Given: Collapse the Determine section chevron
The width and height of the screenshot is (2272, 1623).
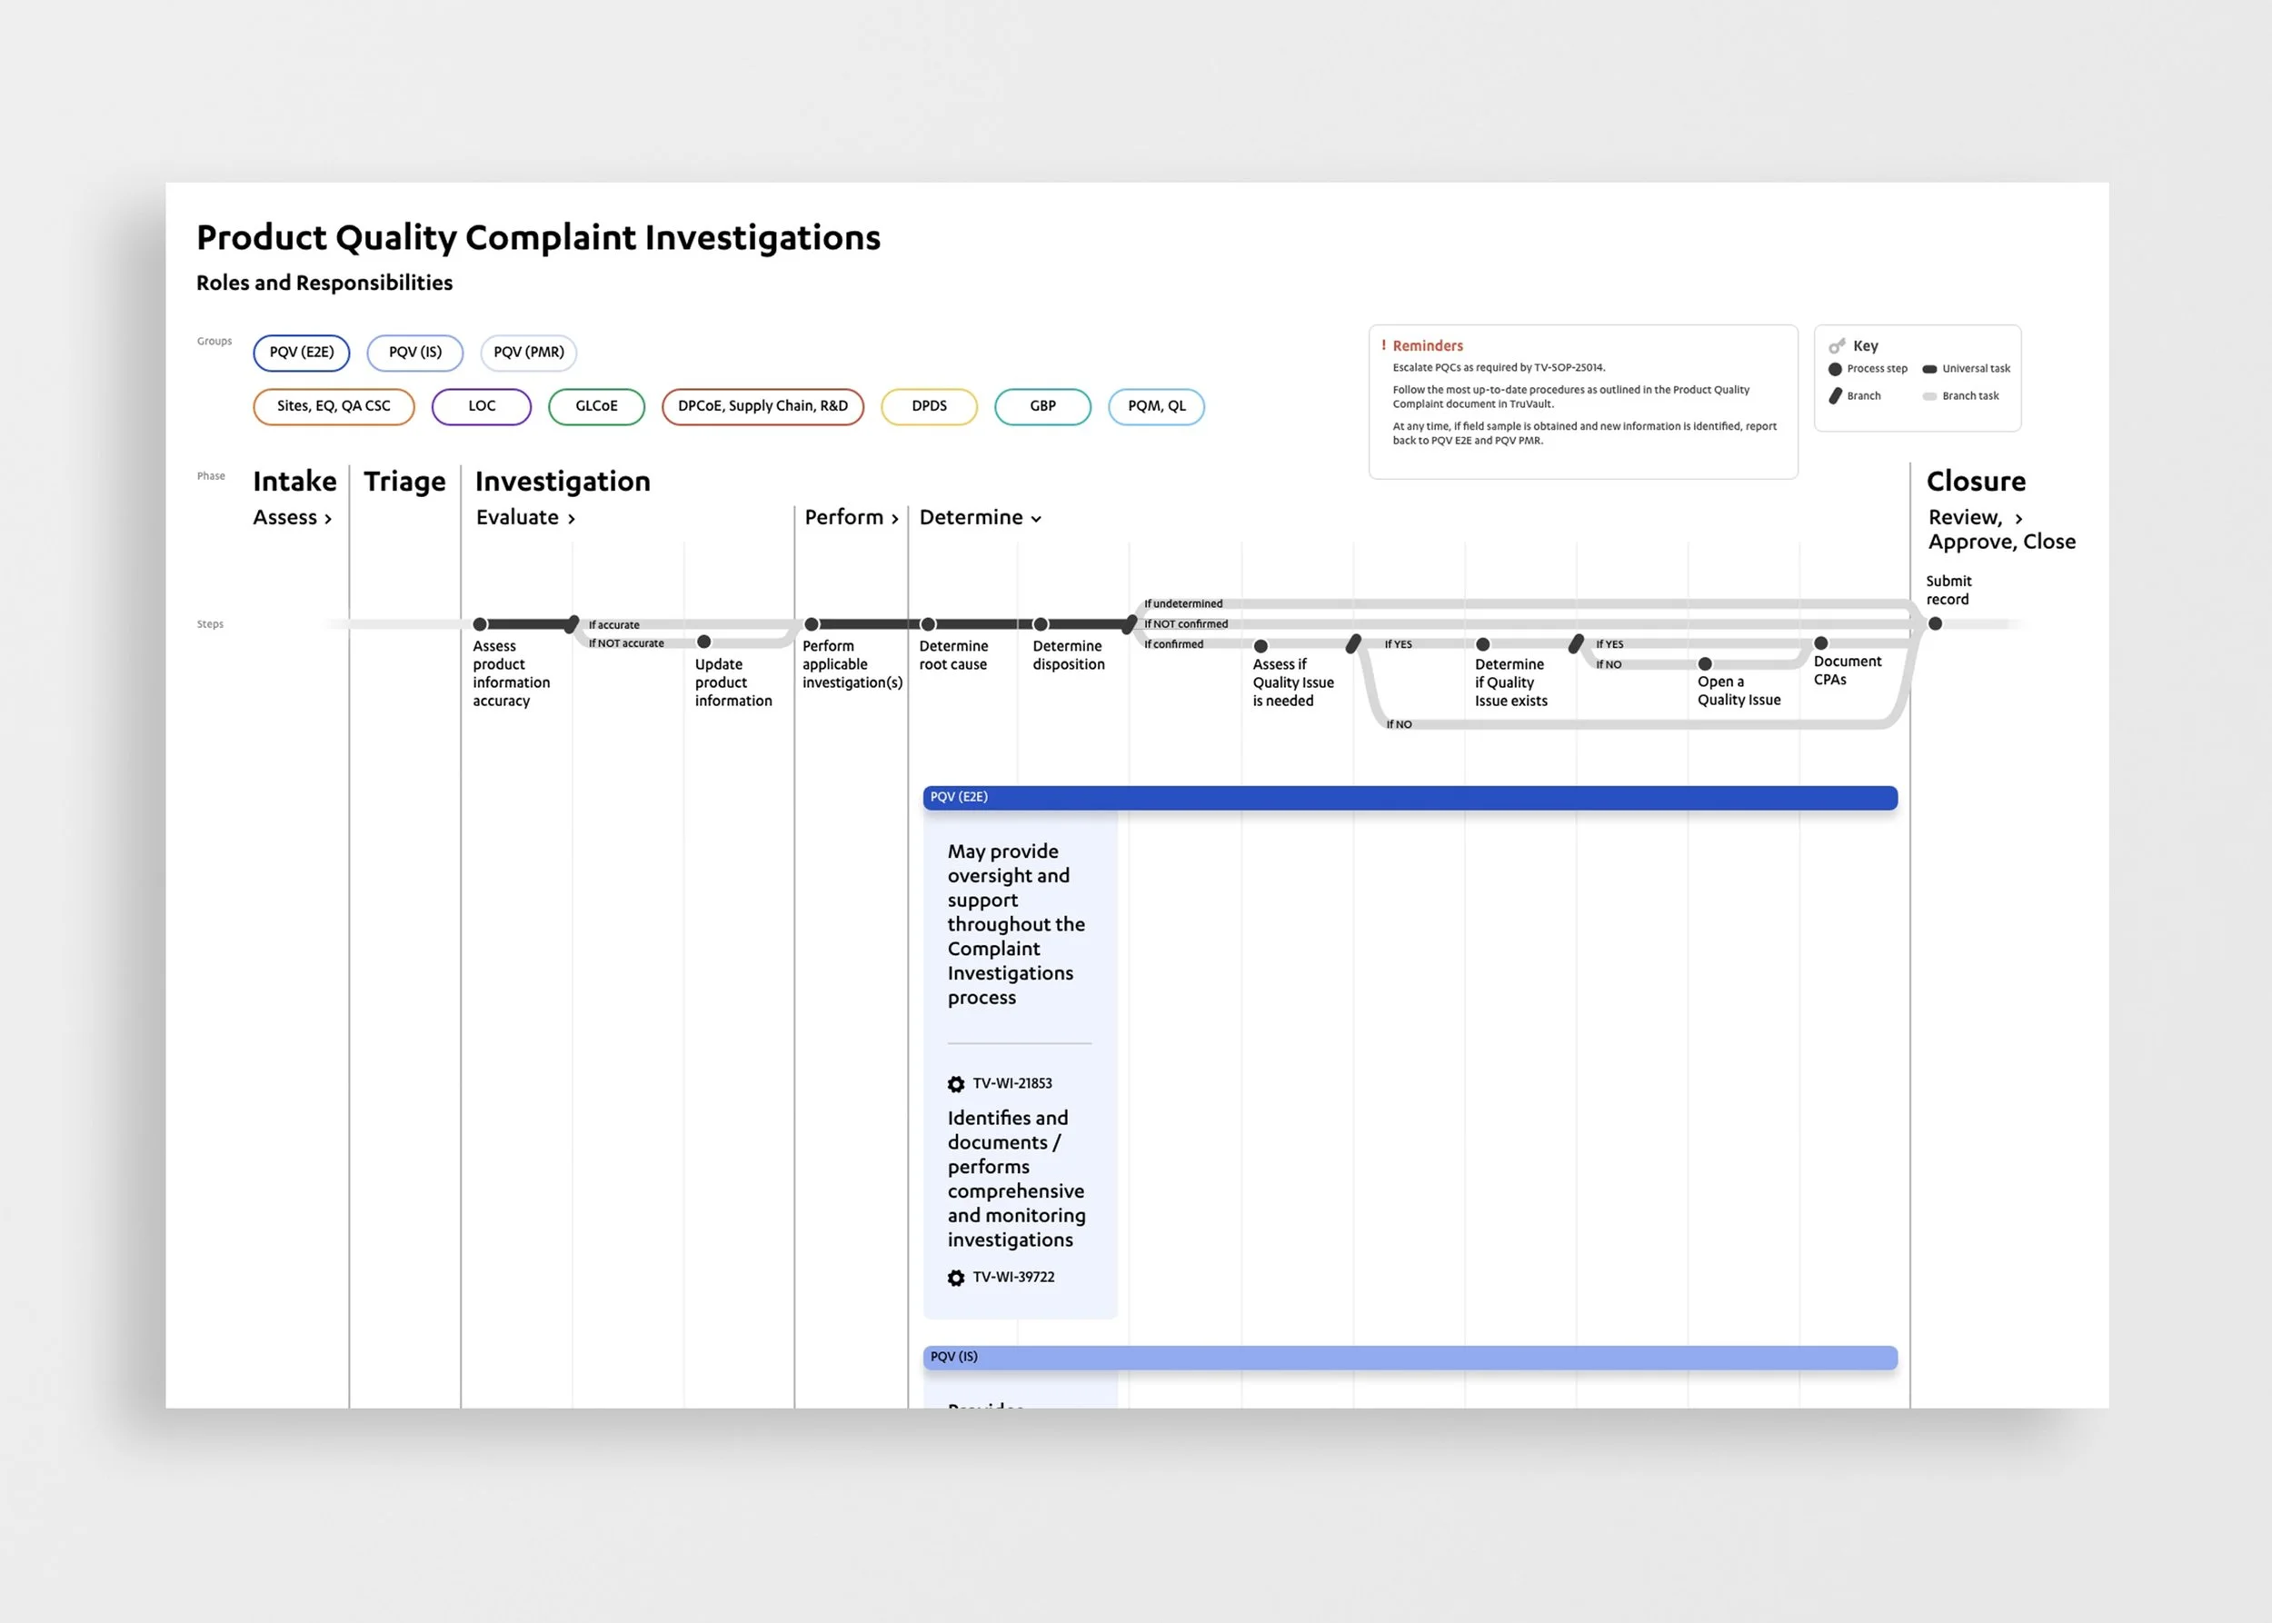Looking at the screenshot, I should [x=1037, y=519].
